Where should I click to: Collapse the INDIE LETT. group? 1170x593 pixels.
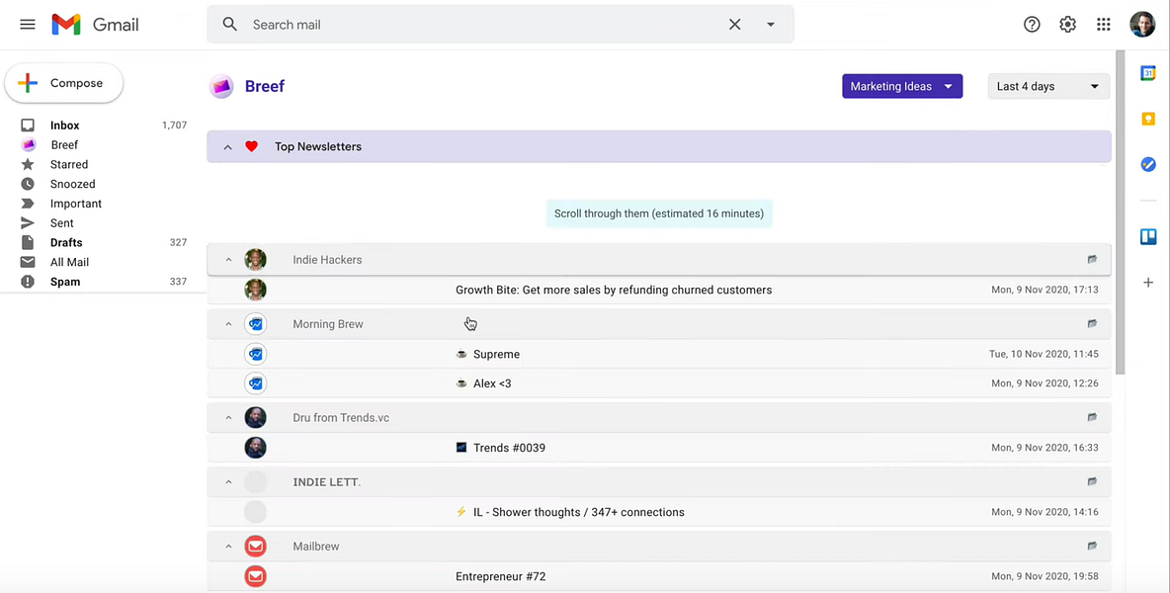tap(229, 482)
